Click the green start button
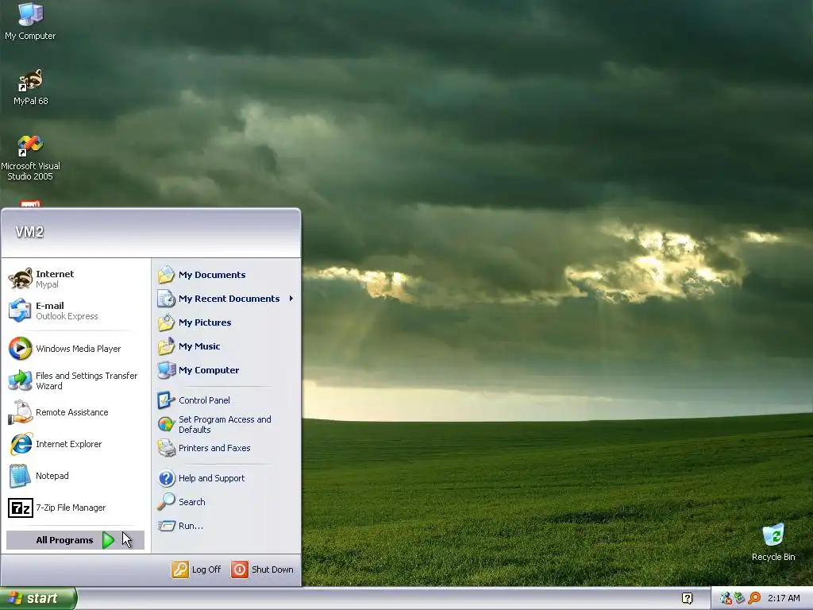Screen dimensions: 813x610 coord(38,599)
